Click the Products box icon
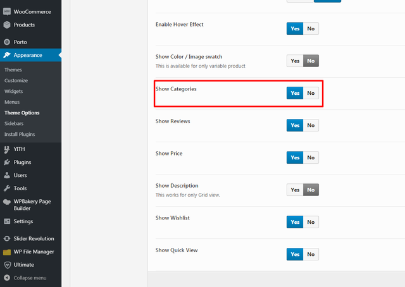Image resolution: width=405 pixels, height=287 pixels. [x=7, y=25]
